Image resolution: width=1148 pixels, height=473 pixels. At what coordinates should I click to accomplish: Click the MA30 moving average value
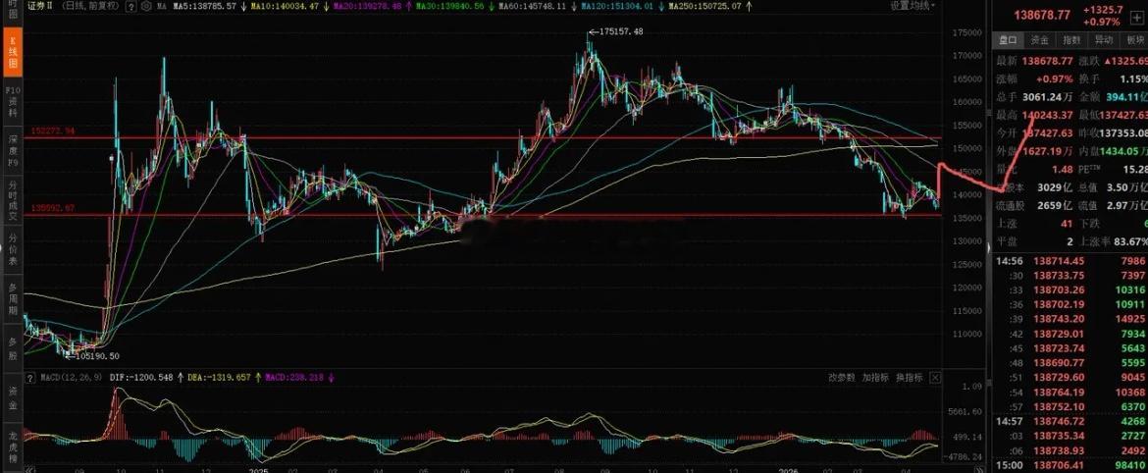click(450, 7)
